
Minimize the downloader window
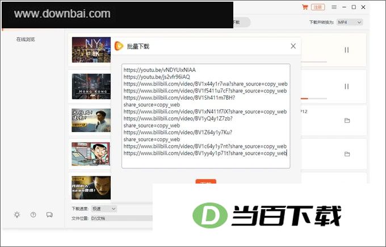point(345,7)
